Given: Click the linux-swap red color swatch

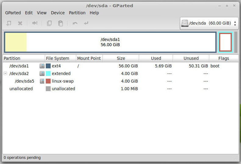Looking at the screenshot, I should click(48, 81).
